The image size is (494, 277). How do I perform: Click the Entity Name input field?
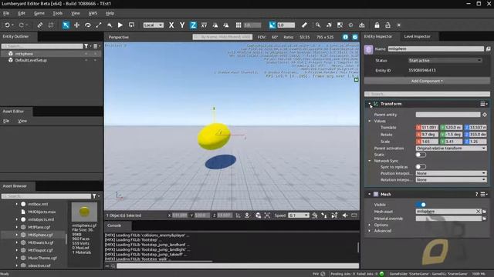click(x=435, y=48)
